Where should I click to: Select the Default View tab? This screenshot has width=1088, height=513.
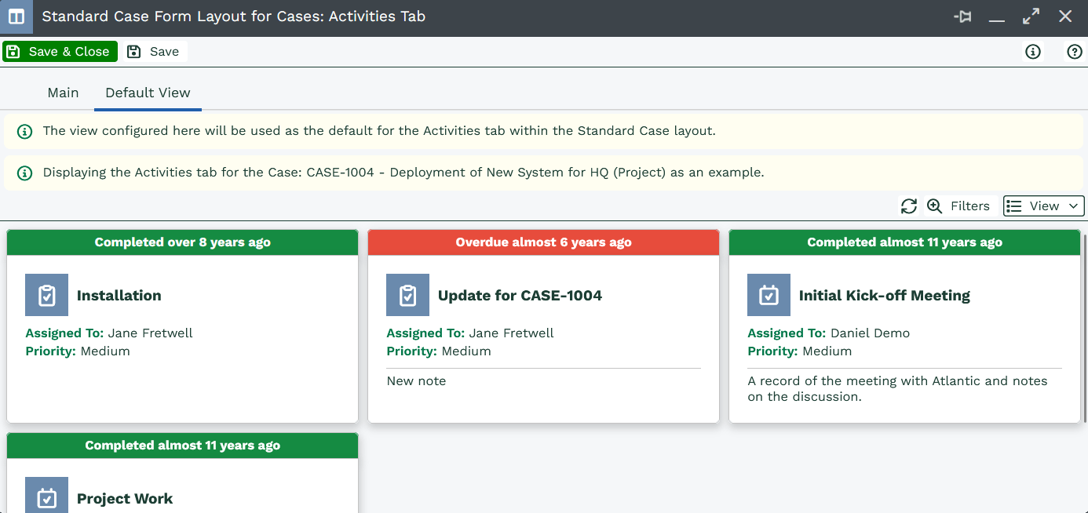[148, 93]
